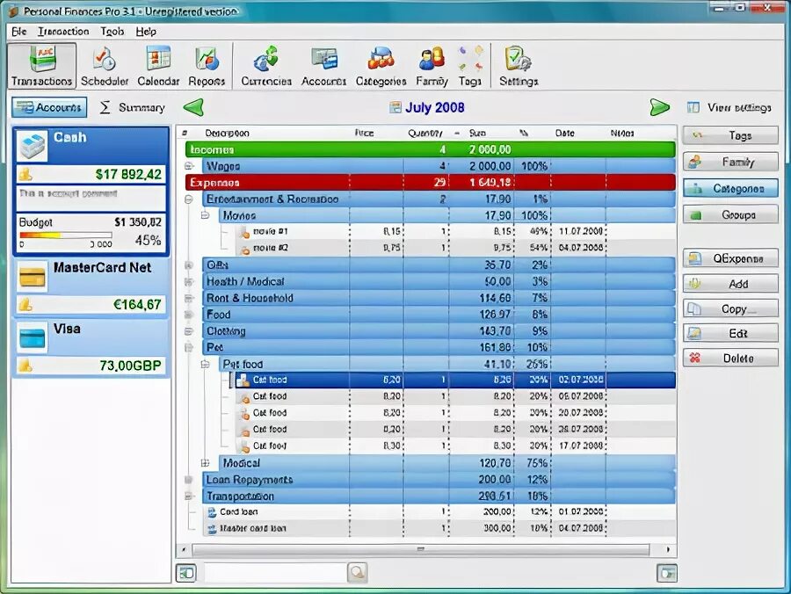The width and height of the screenshot is (791, 594).
Task: Click the Copy button
Action: click(x=730, y=308)
